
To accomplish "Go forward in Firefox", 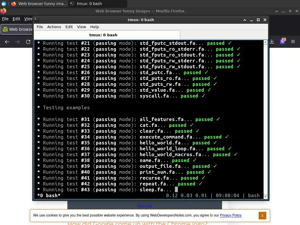I will coord(18,42).
